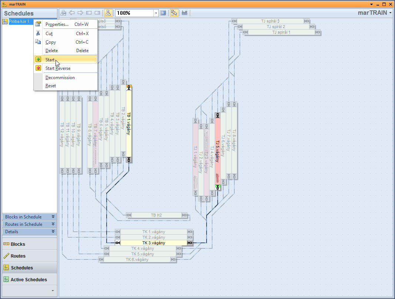
Task: Open the 100% zoom dropdown
Action: click(x=156, y=13)
